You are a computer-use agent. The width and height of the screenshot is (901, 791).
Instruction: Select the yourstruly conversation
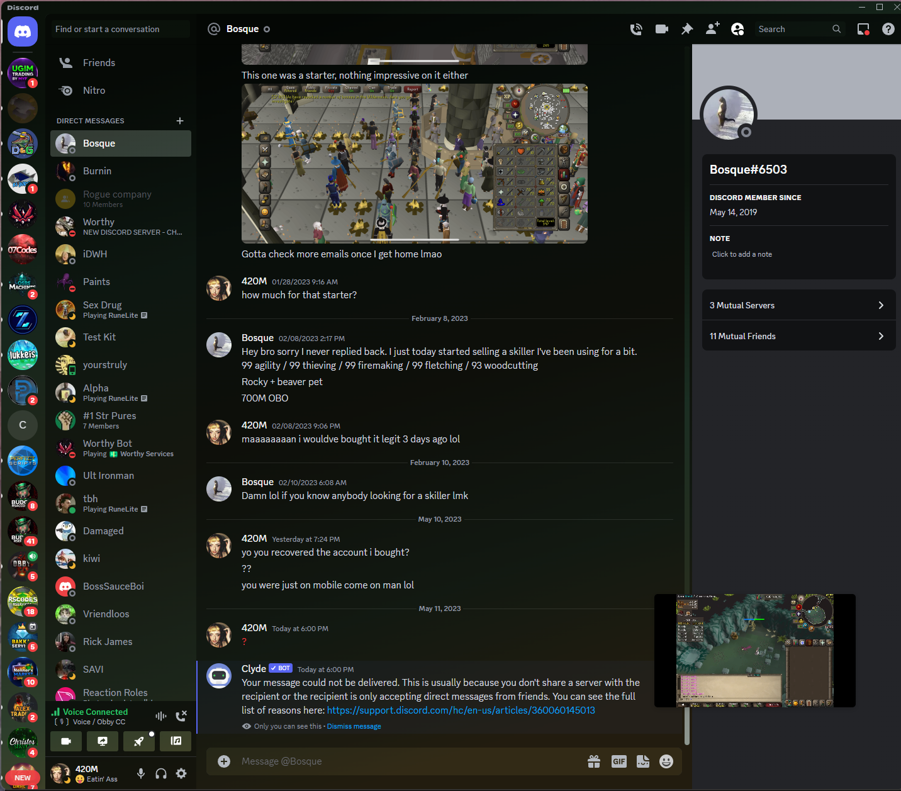coord(121,365)
